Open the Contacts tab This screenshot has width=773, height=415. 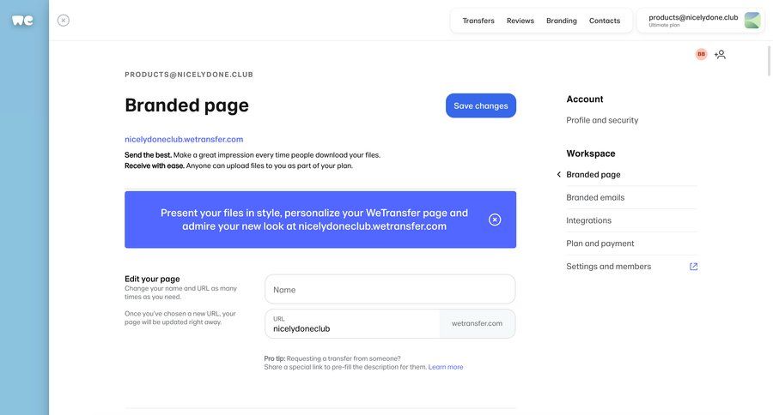point(605,21)
